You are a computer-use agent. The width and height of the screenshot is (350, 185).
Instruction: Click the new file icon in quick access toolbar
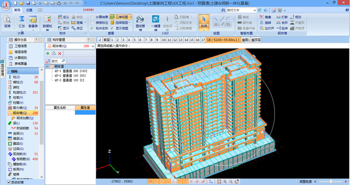pos(15,3)
